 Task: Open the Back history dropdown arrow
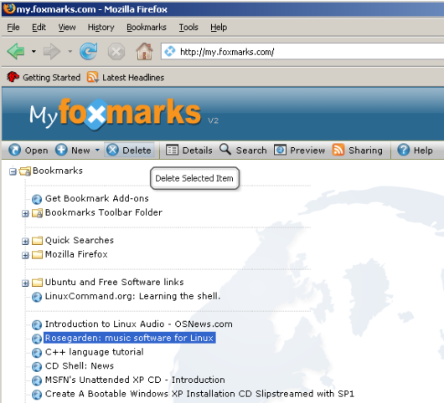(x=34, y=52)
